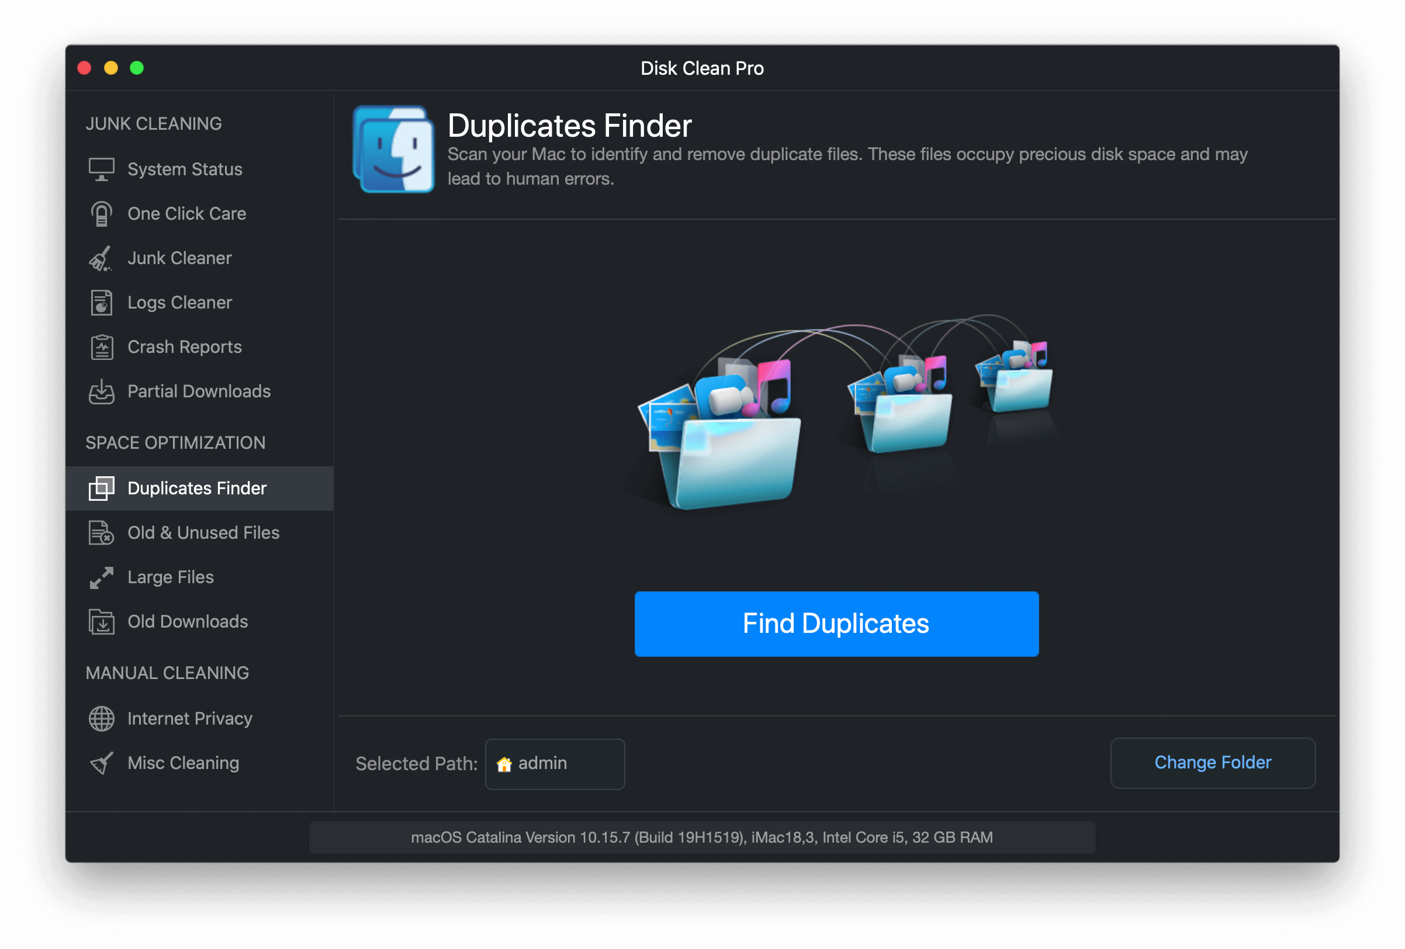Click the Partial Downloads tray icon
1405x949 pixels.
(x=101, y=392)
